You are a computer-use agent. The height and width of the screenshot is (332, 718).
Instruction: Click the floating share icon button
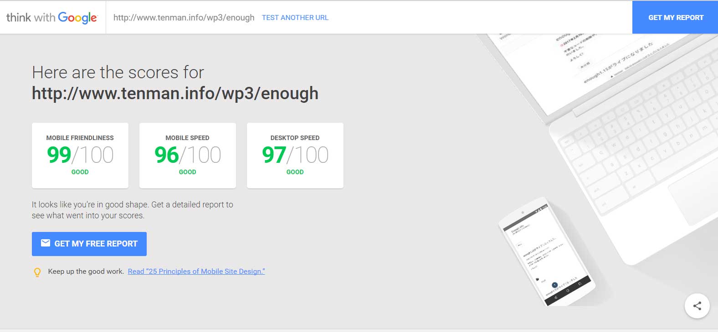(697, 306)
